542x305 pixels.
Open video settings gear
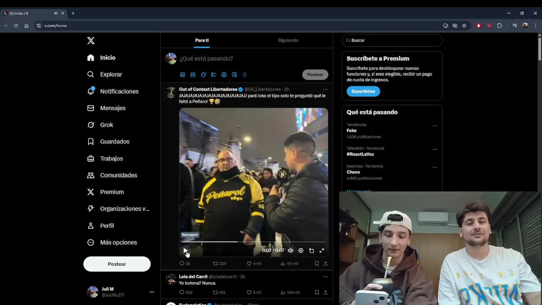[x=301, y=250]
